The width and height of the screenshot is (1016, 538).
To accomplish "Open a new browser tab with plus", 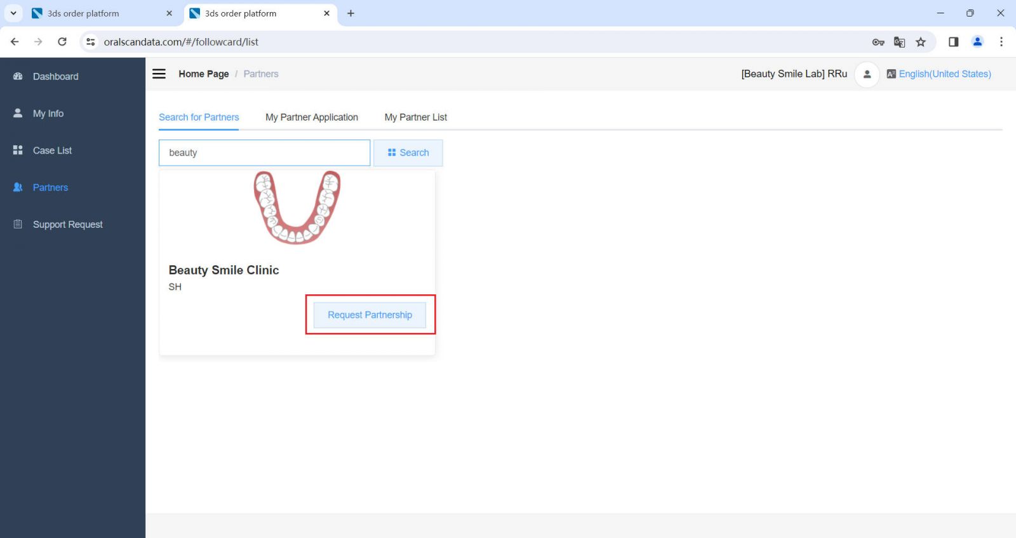I will [x=351, y=13].
